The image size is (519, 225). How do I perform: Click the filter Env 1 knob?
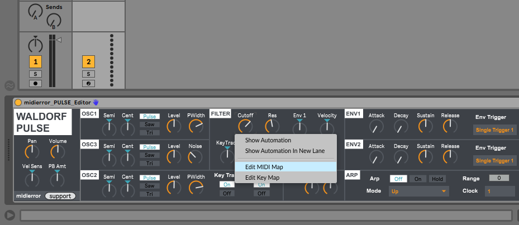(x=299, y=128)
